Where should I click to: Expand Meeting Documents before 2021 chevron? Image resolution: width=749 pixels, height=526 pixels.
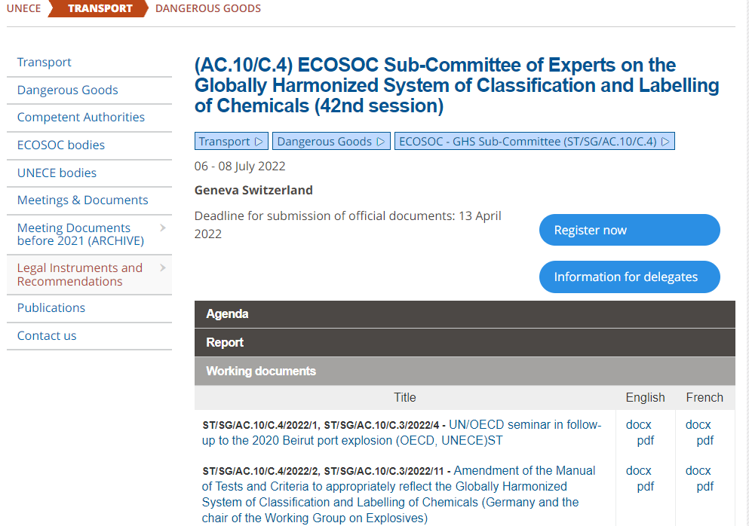point(162,228)
